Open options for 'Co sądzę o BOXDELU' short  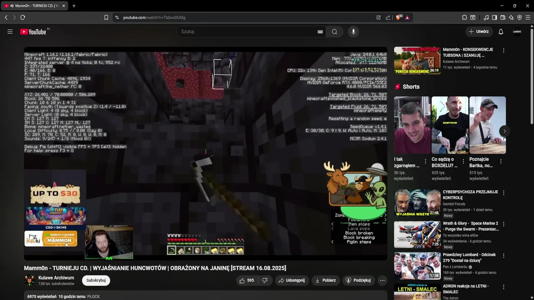(463, 161)
